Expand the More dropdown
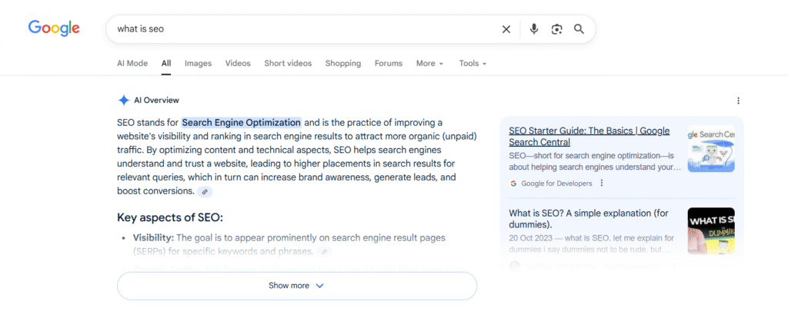788x311 pixels. pyautogui.click(x=429, y=63)
